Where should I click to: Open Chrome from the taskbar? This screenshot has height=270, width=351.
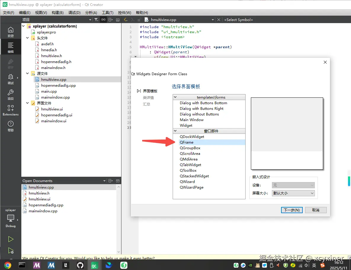[x=7, y=265]
